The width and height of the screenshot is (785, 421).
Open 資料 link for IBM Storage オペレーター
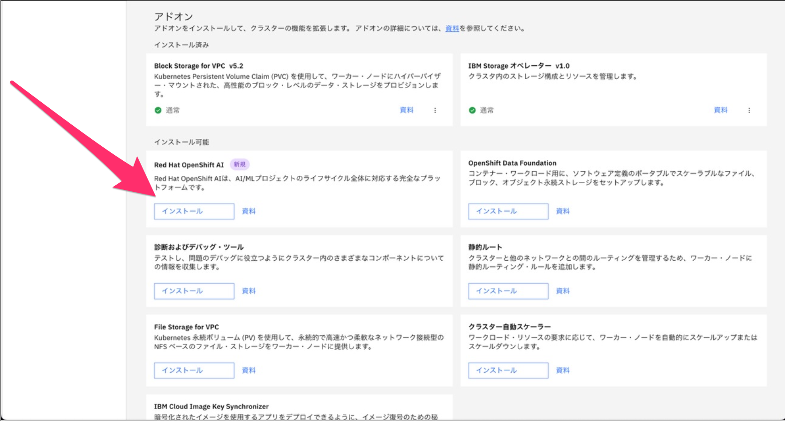point(721,110)
